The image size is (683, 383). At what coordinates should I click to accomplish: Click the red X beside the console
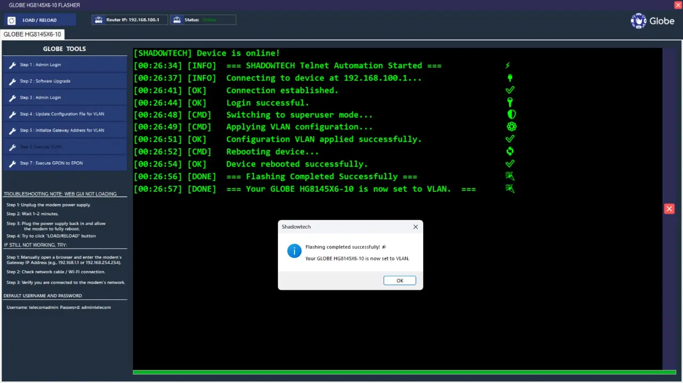click(x=669, y=209)
